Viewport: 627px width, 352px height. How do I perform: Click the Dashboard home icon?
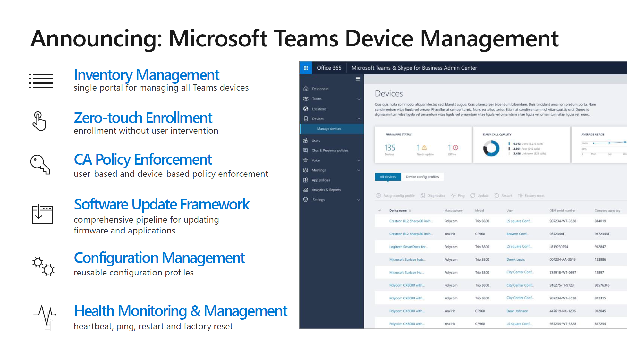(x=306, y=89)
